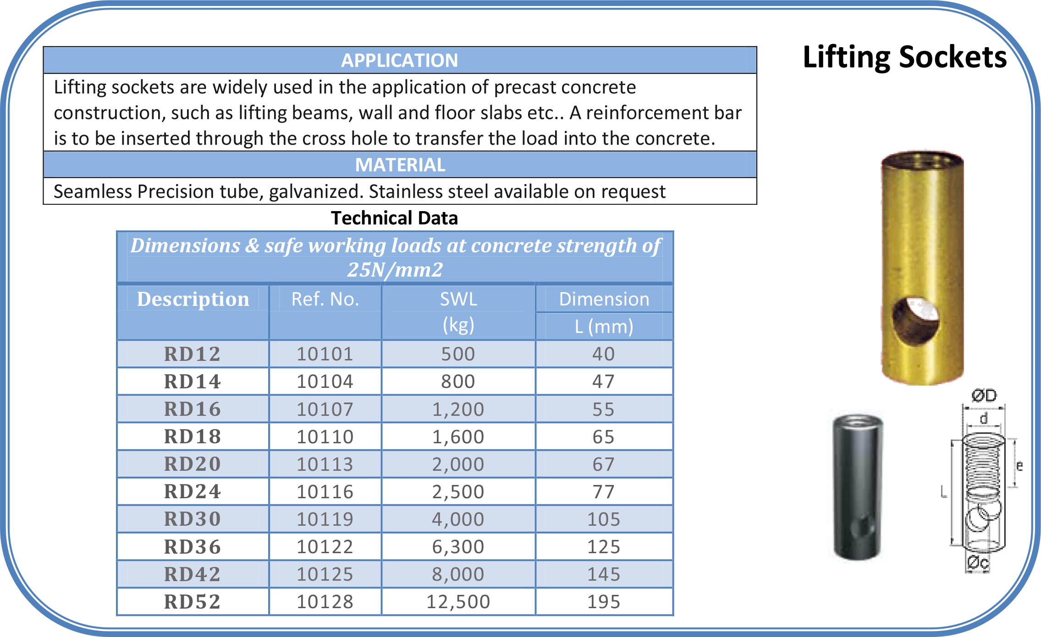Click the length value '65'
Screen dimensions: 1041x637
point(604,436)
